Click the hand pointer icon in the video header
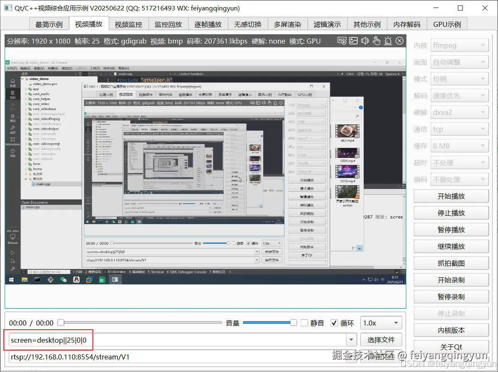498x372 pixels. click(x=376, y=41)
